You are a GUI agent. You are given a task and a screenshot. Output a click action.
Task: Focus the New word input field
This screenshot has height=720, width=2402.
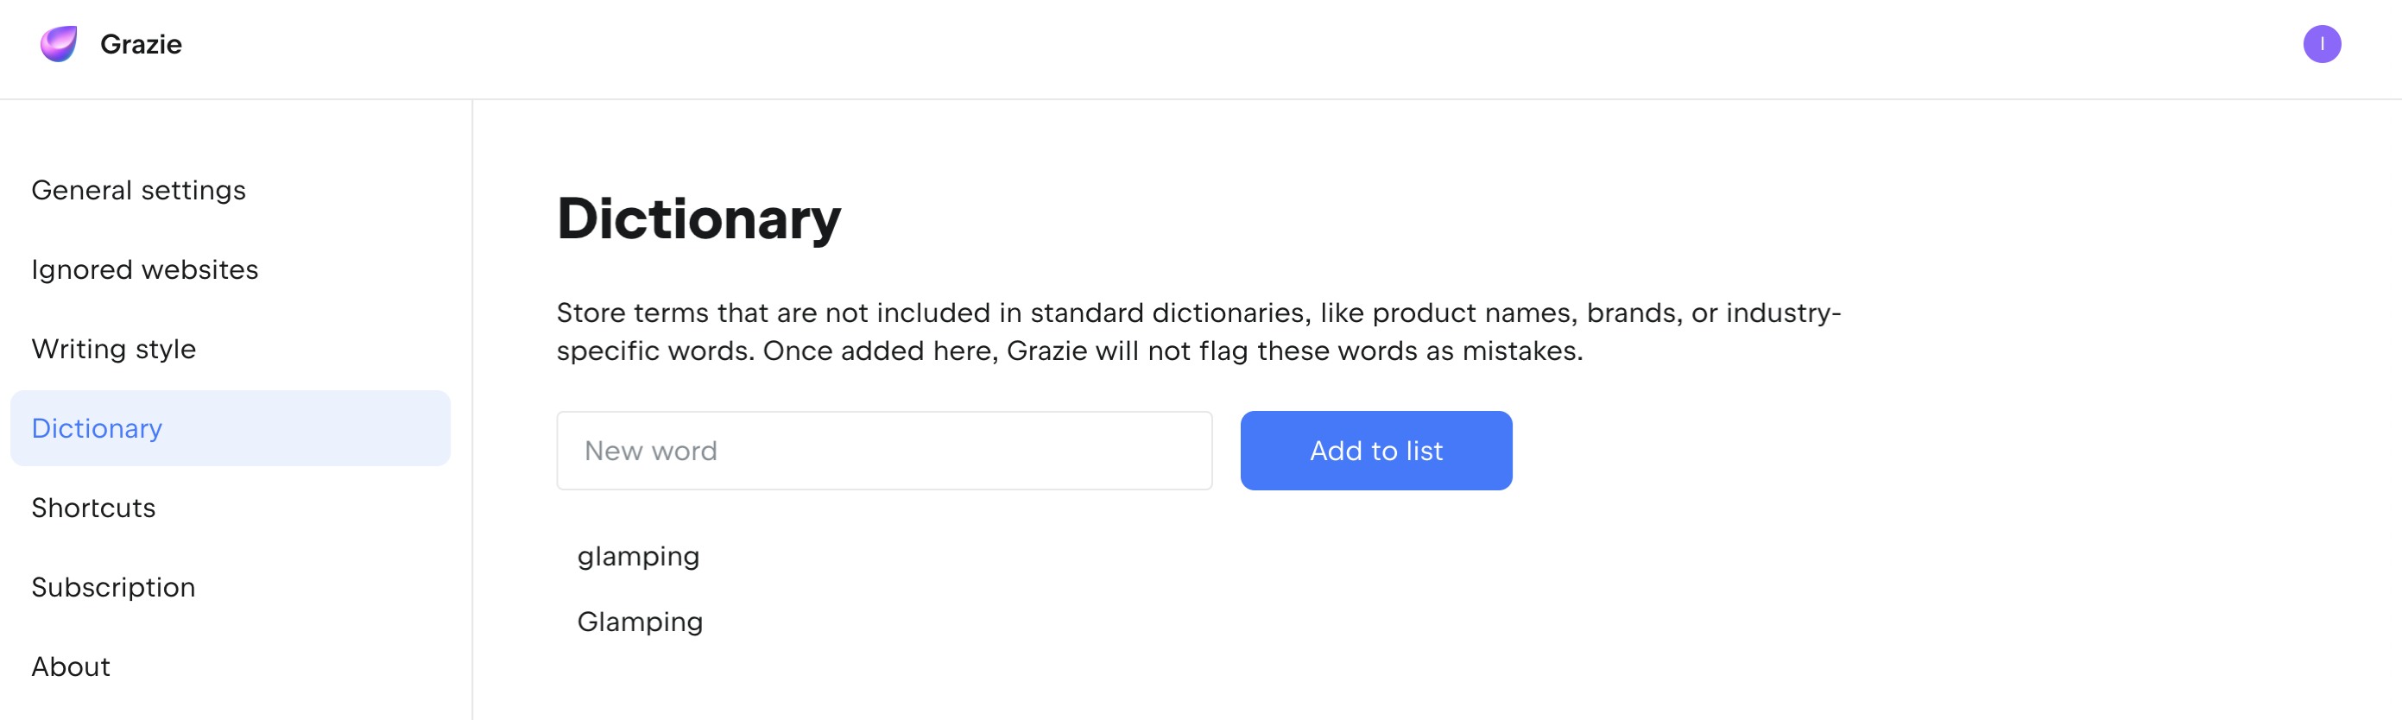pos(883,451)
